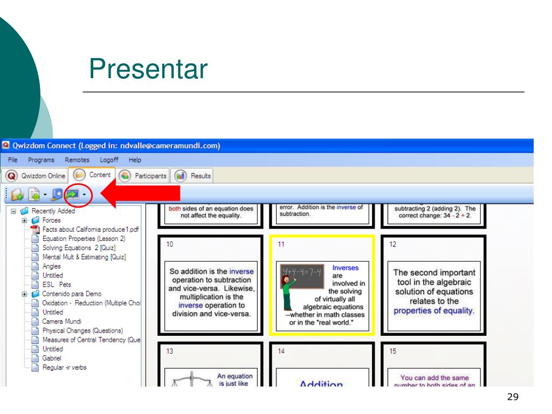Select slide 12 properties of equality thumbnail
Viewport: 552px width, 414px height.
(x=433, y=285)
